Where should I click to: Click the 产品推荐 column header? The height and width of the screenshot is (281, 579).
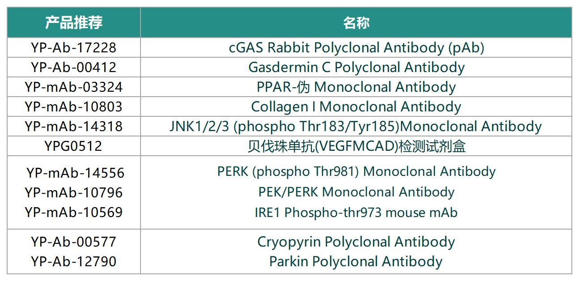(74, 22)
